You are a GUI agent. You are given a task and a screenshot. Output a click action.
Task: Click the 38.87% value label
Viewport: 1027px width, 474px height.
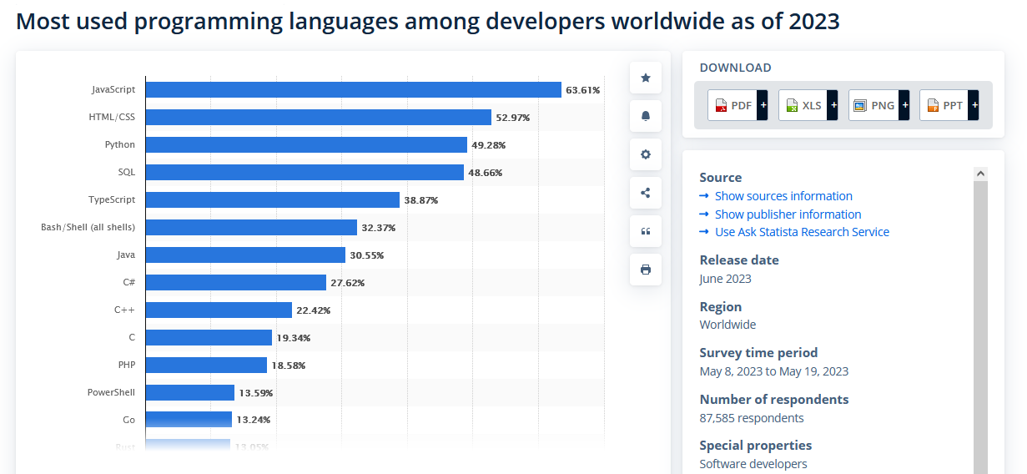[421, 200]
